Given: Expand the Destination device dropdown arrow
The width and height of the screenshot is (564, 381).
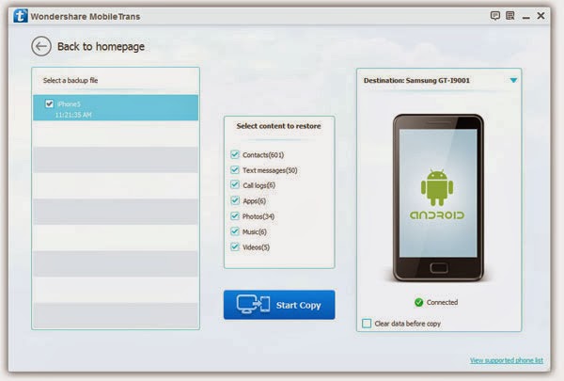Looking at the screenshot, I should click(513, 80).
